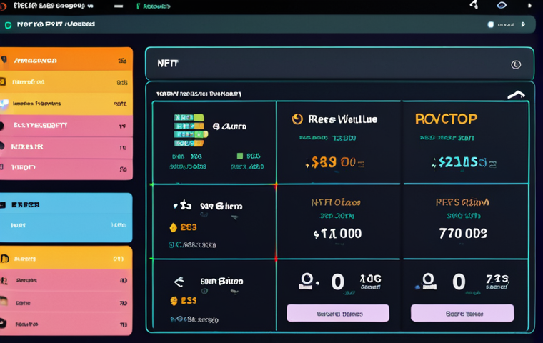The width and height of the screenshot is (543, 343).
Task: Select the pink sidebar row labeled ELSTTERSDIPTT
Action: (x=66, y=126)
